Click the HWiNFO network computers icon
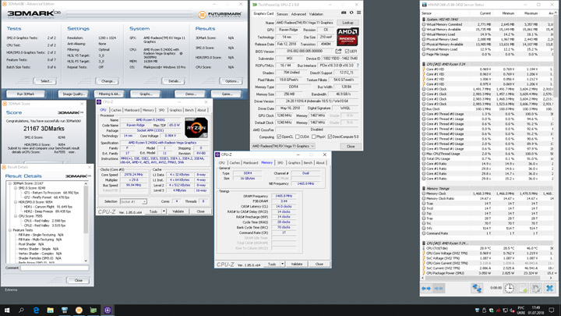The width and height of the screenshot is (561, 316). [x=477, y=288]
